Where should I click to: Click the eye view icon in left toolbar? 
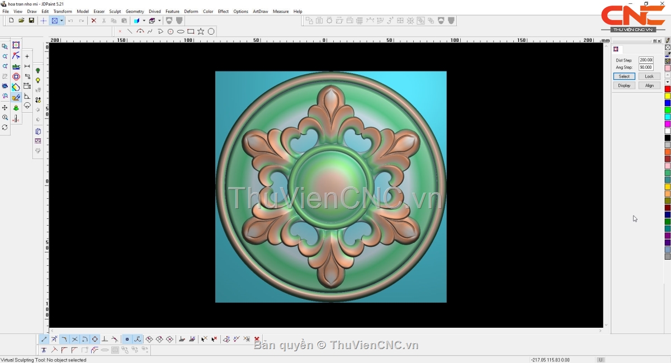click(x=4, y=86)
